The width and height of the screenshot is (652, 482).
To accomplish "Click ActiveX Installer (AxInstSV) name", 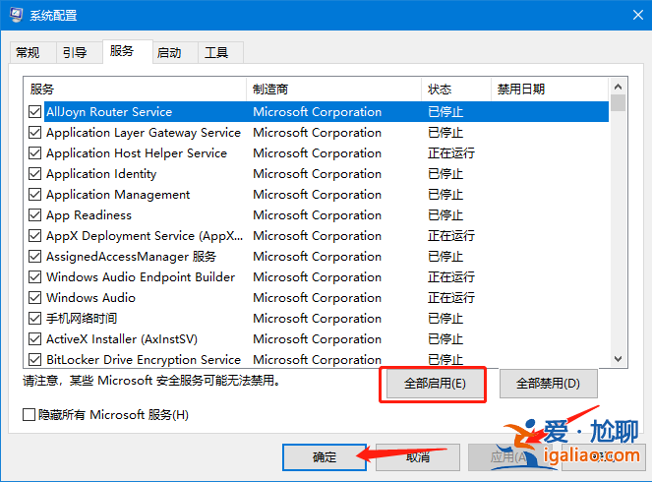I will pyautogui.click(x=122, y=339).
